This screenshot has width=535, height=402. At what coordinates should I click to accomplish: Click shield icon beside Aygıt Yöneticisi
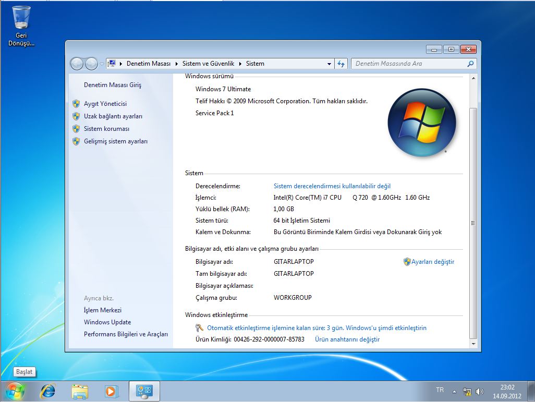pos(76,104)
